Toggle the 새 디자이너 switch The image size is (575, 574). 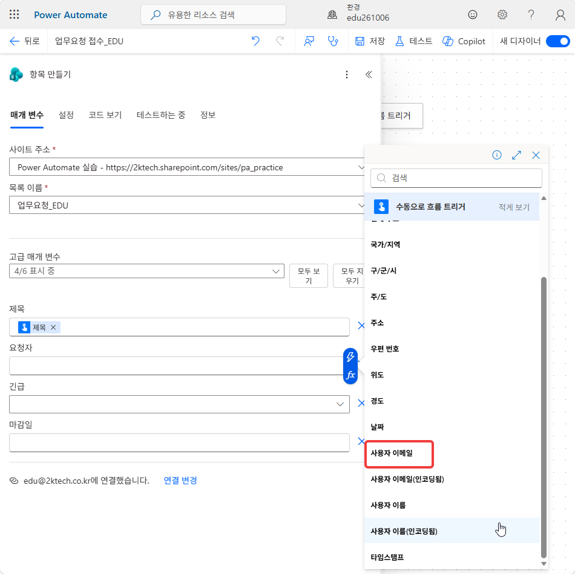(557, 41)
